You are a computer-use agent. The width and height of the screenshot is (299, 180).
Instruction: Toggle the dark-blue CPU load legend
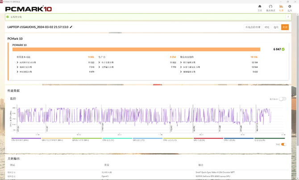click(x=239, y=139)
